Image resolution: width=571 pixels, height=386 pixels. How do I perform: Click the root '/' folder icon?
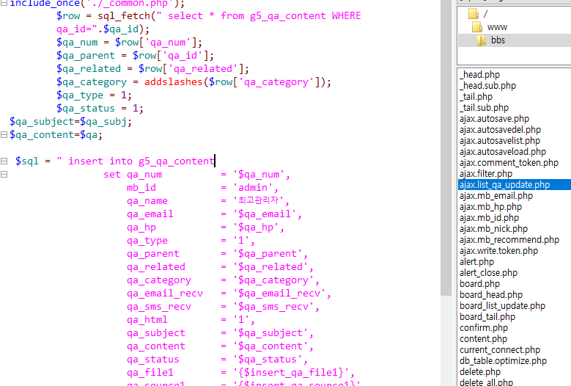click(473, 13)
